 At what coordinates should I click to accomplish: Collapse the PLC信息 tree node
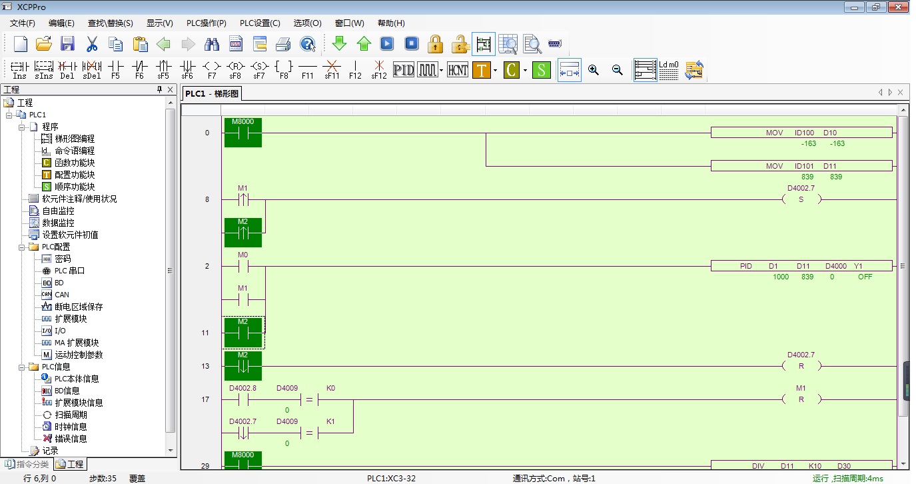(22, 367)
